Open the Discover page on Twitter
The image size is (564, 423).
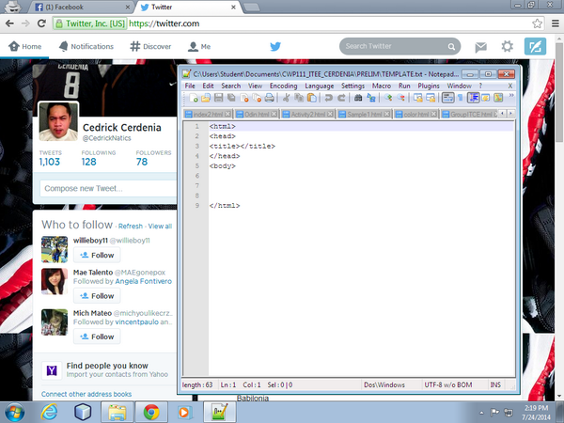[150, 46]
